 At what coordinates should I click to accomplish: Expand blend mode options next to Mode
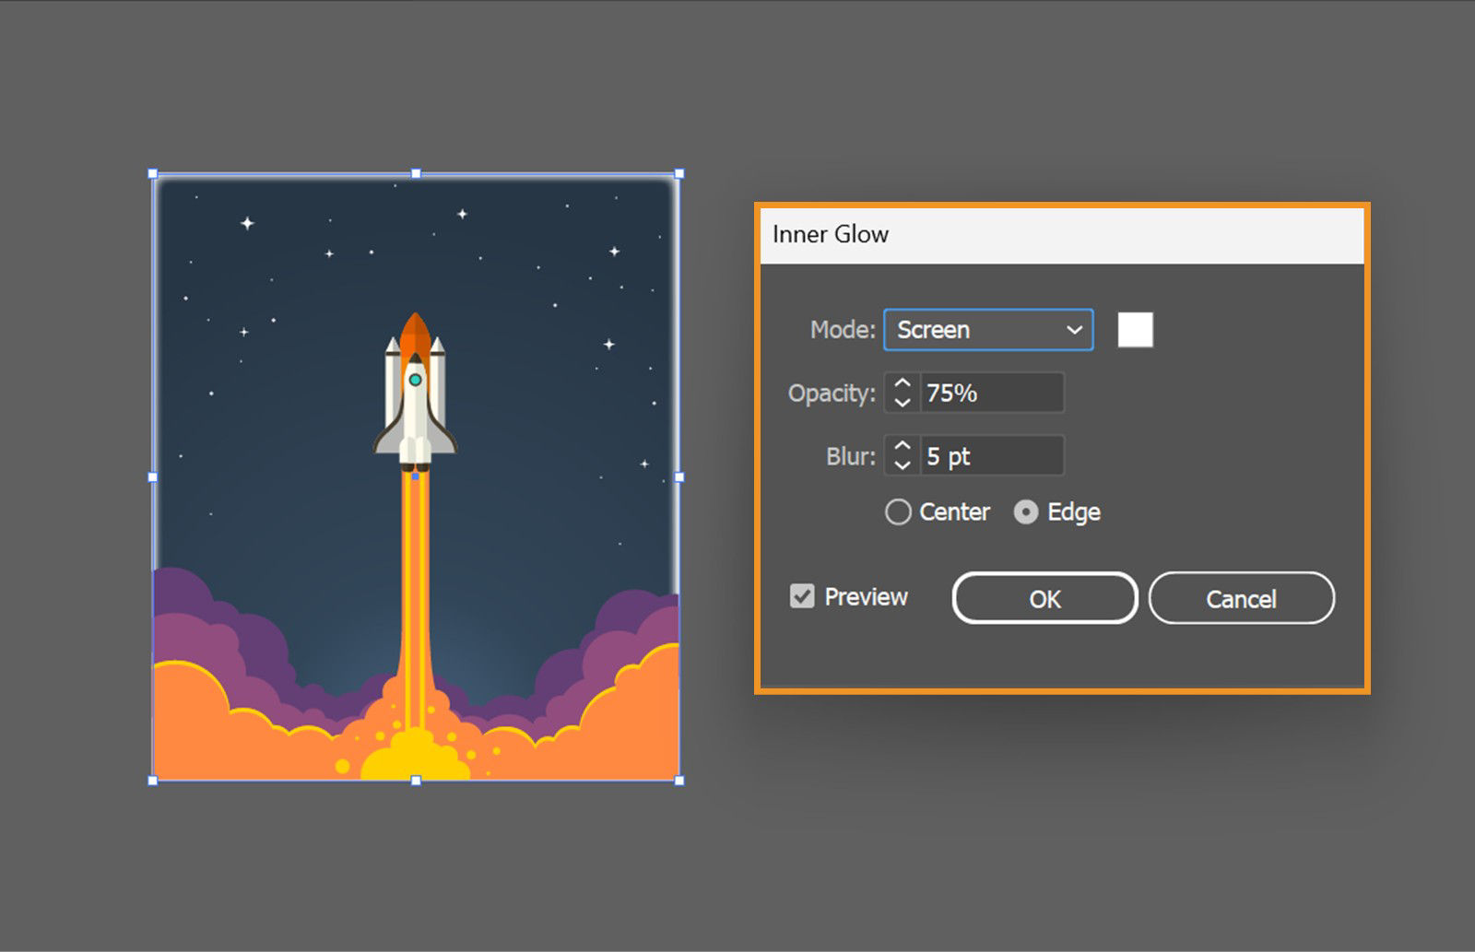tap(1074, 330)
